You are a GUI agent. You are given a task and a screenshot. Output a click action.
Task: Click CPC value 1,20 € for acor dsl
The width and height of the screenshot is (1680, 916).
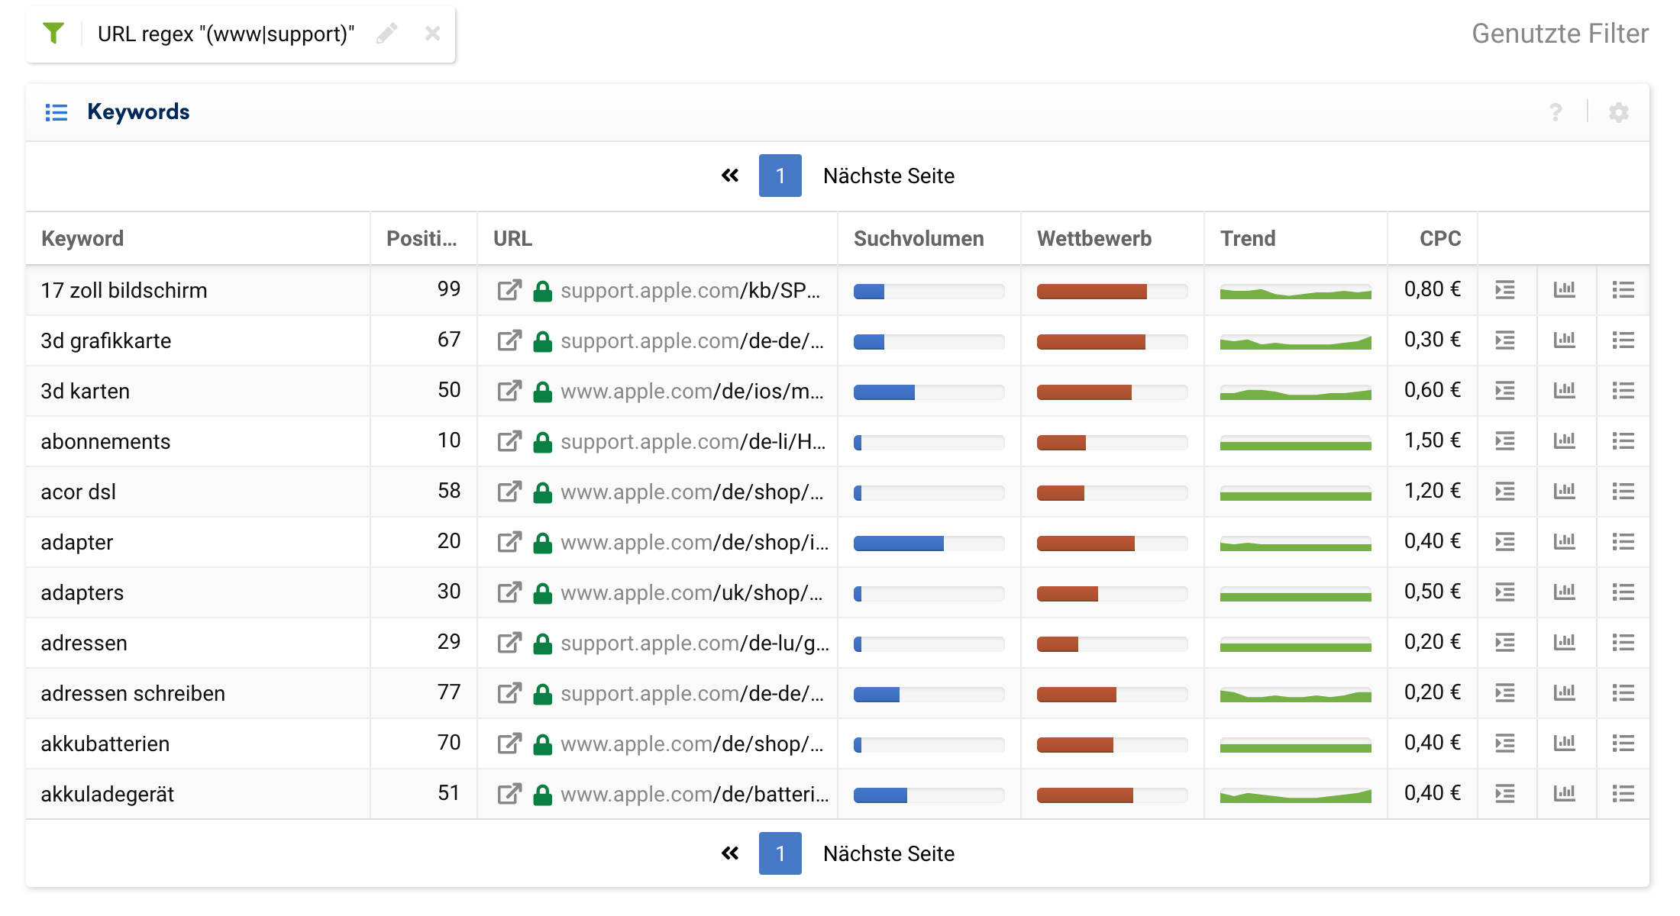1433,491
